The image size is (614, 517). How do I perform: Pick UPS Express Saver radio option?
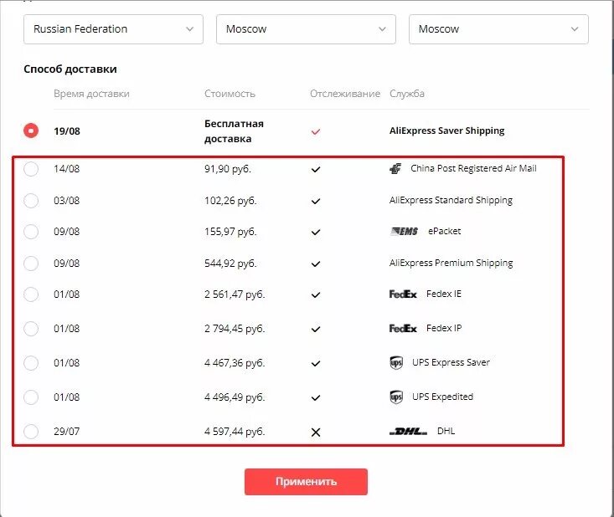(x=31, y=363)
